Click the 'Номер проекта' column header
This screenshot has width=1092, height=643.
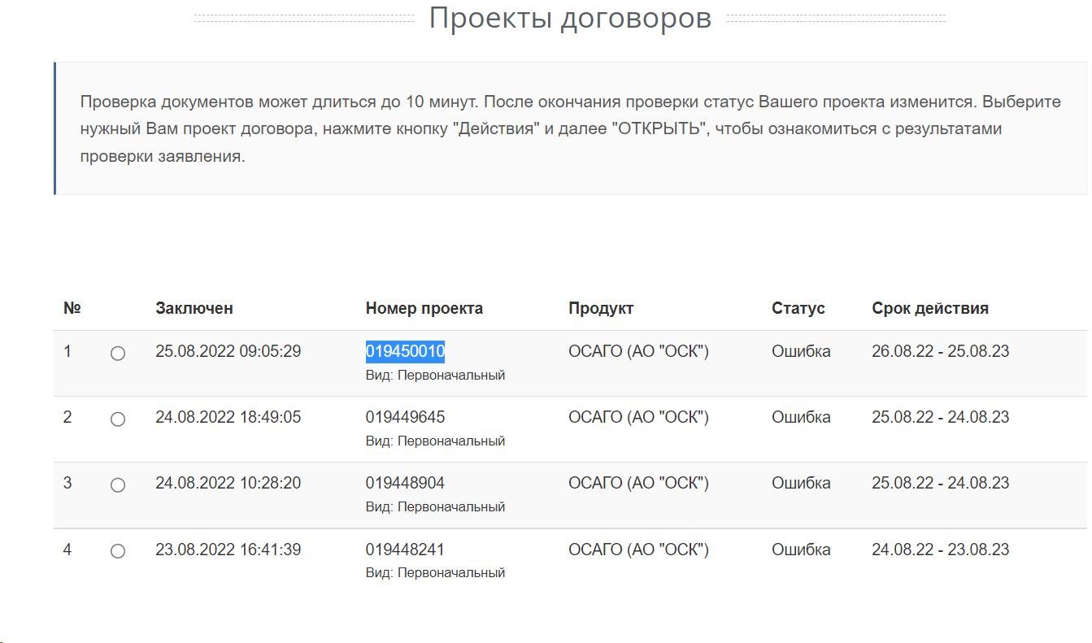424,308
